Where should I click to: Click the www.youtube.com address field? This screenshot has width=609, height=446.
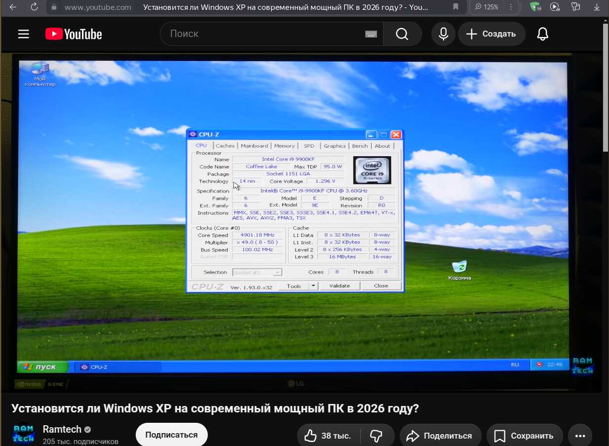tap(98, 7)
